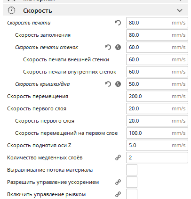Focus the Скорость печати внешней стенки field

157,59
